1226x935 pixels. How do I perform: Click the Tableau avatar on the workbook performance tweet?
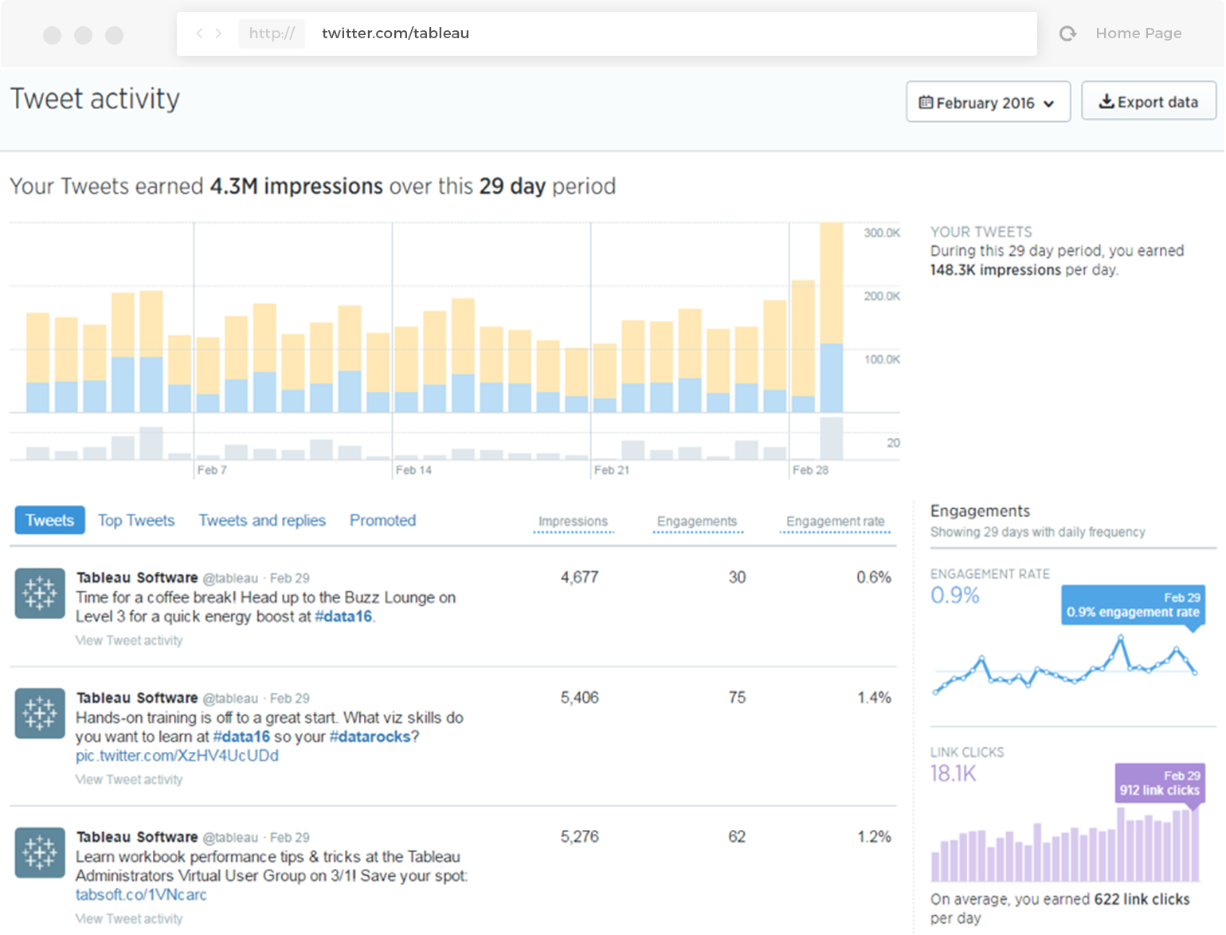coord(40,853)
